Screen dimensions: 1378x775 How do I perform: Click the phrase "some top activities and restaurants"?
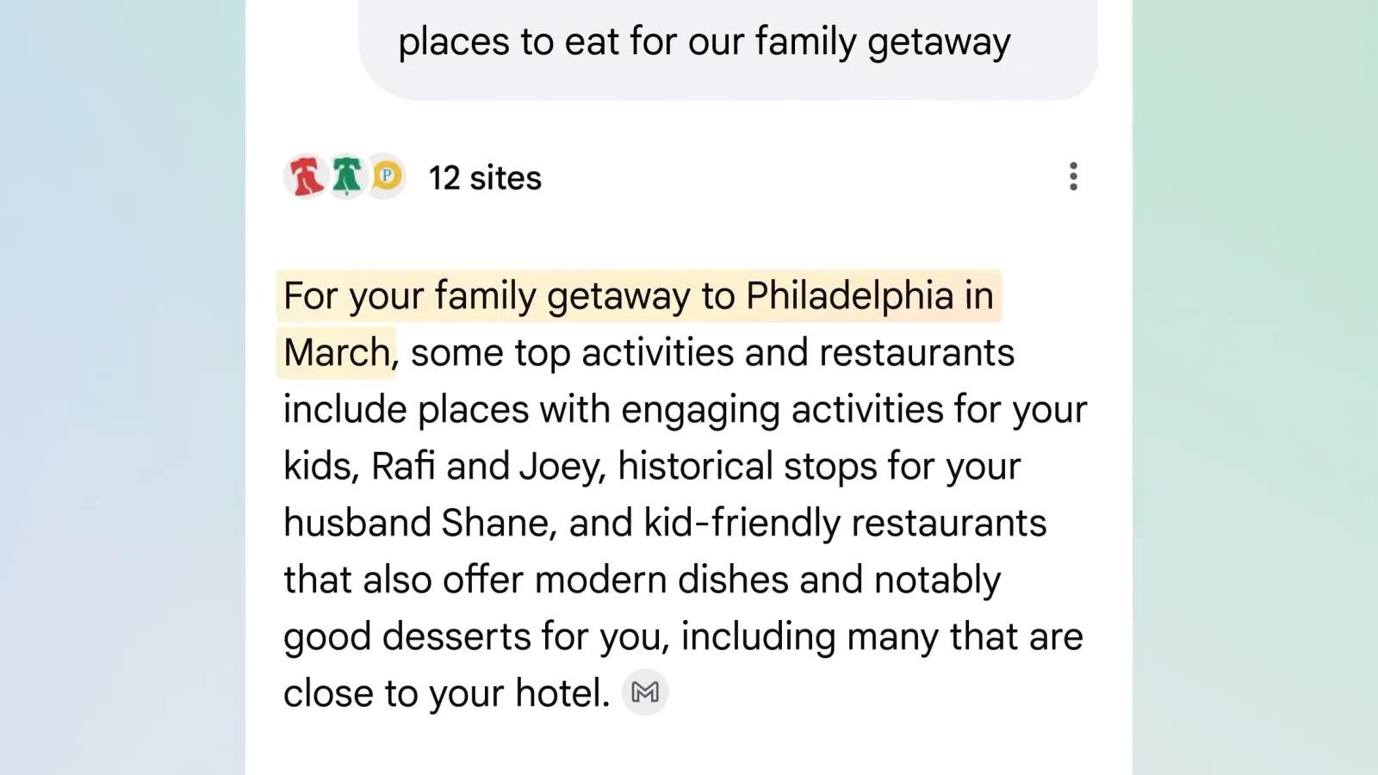712,353
